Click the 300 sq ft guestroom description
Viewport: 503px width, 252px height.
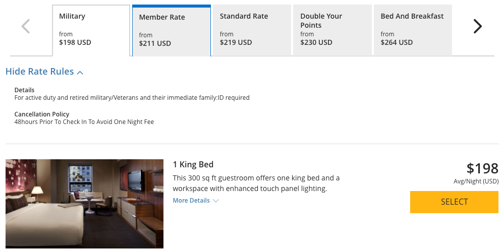click(x=256, y=183)
